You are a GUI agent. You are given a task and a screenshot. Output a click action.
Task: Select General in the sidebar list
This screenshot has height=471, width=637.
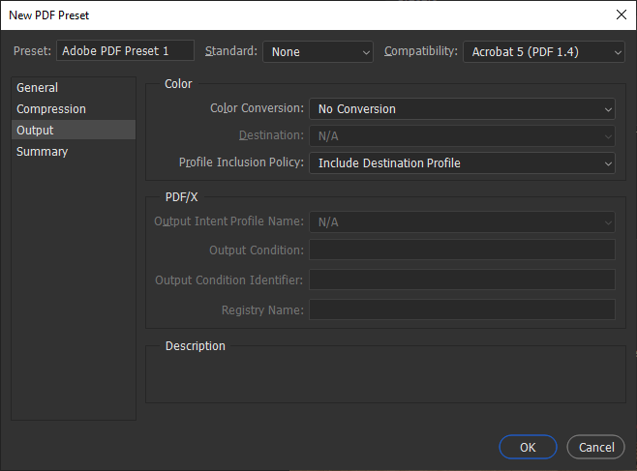coord(38,88)
